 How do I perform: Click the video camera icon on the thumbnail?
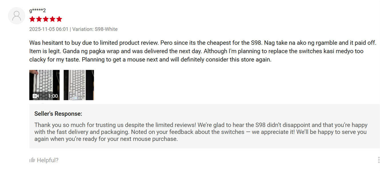pyautogui.click(x=35, y=96)
